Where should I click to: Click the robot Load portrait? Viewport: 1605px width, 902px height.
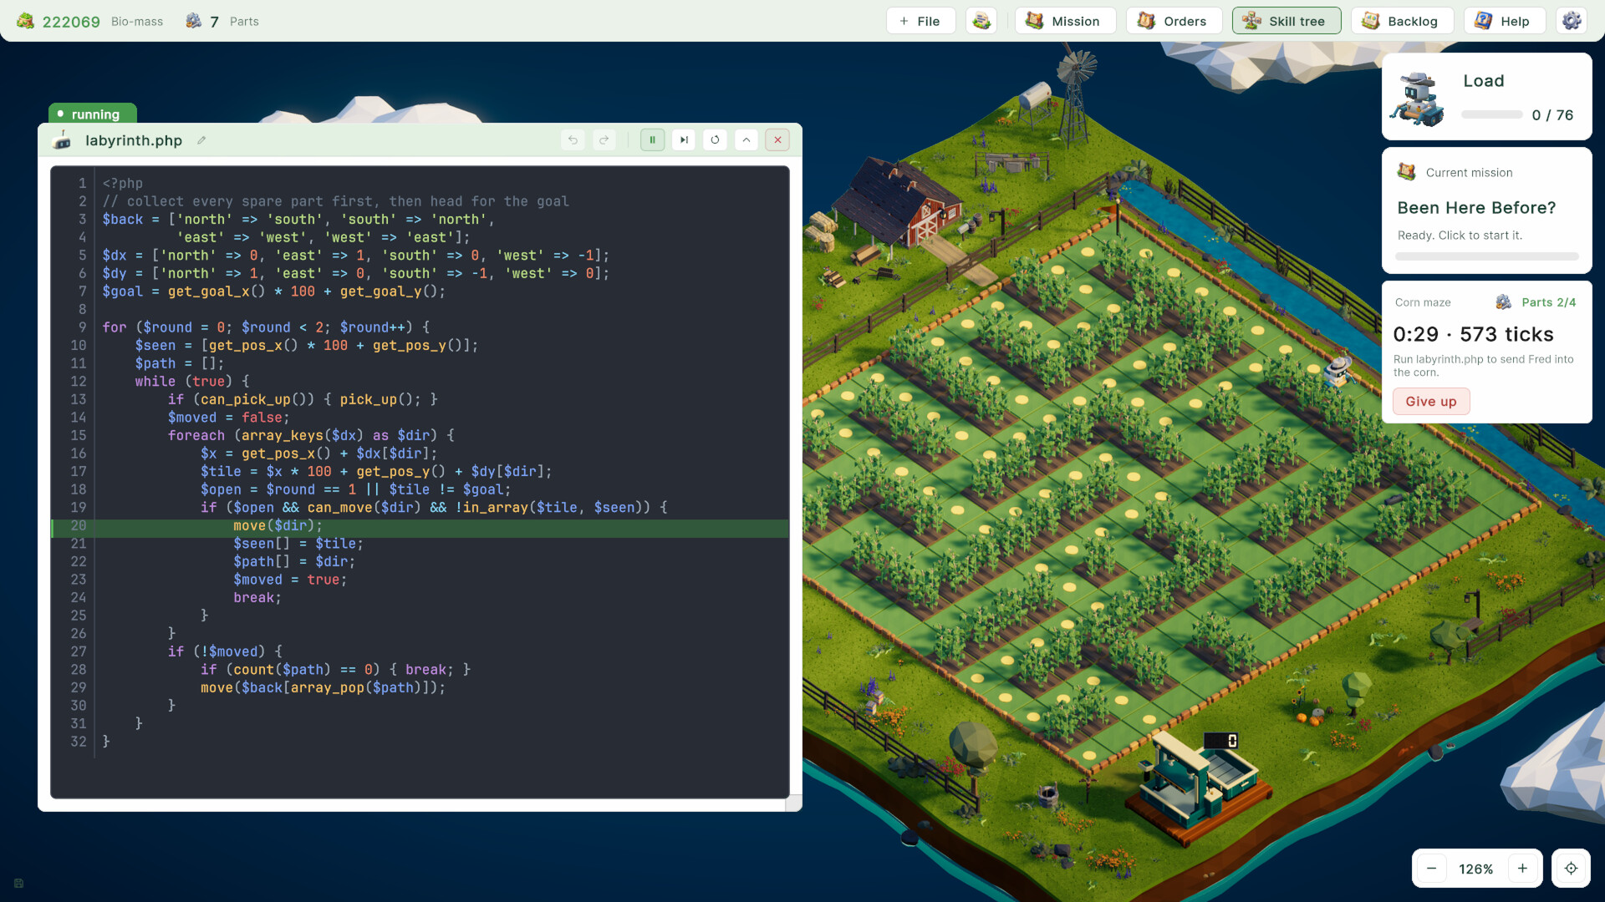click(1418, 99)
